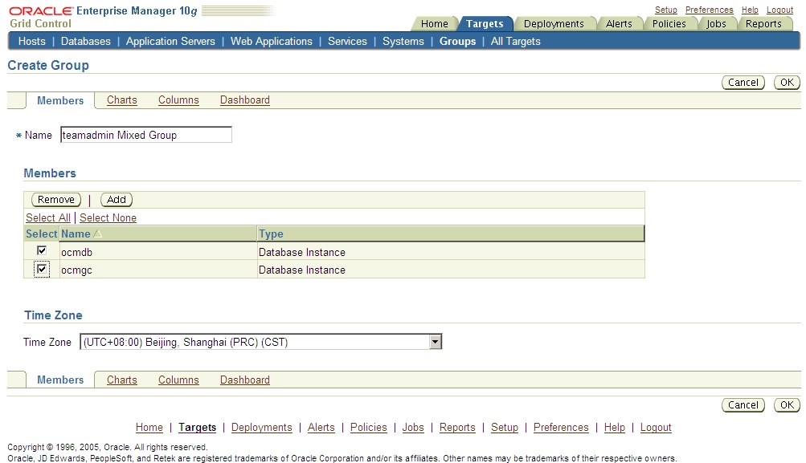Click the footer Alerts link

[x=321, y=428]
